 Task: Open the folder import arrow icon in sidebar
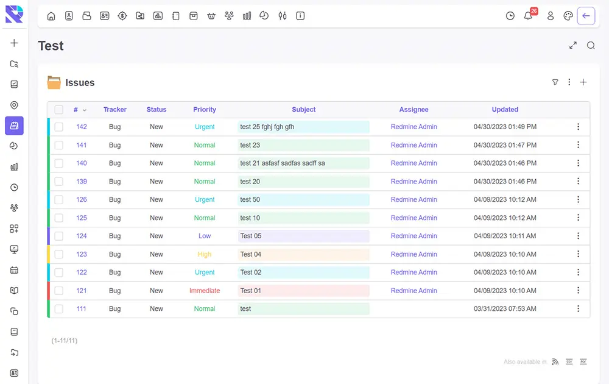click(x=14, y=352)
